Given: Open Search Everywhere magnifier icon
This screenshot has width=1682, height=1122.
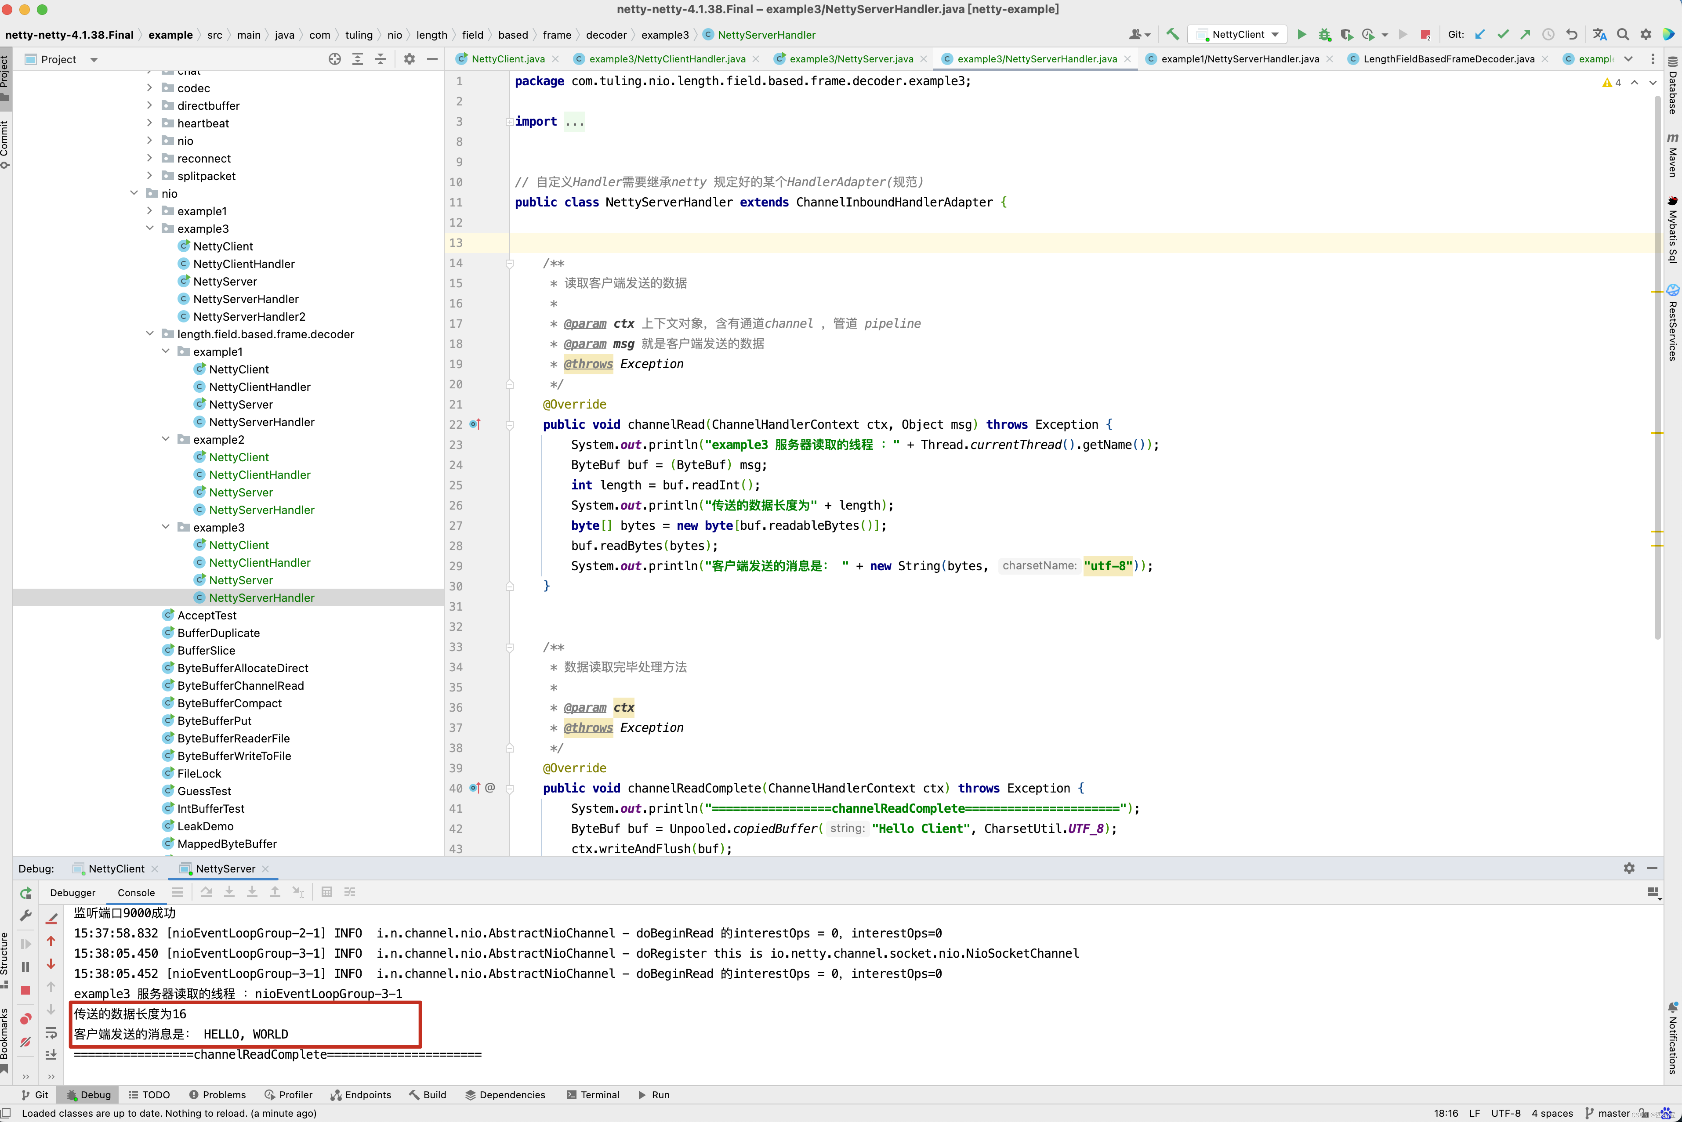Looking at the screenshot, I should [1623, 34].
